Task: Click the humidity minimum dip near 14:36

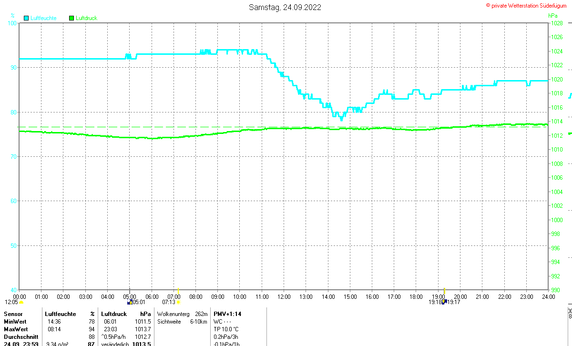Action: (x=341, y=119)
